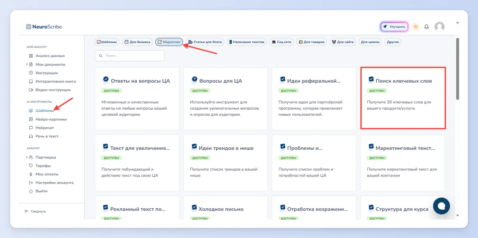Viewport: 478px width, 238px height.
Task: Open the Вопросы для ЦА template card
Action: click(225, 99)
